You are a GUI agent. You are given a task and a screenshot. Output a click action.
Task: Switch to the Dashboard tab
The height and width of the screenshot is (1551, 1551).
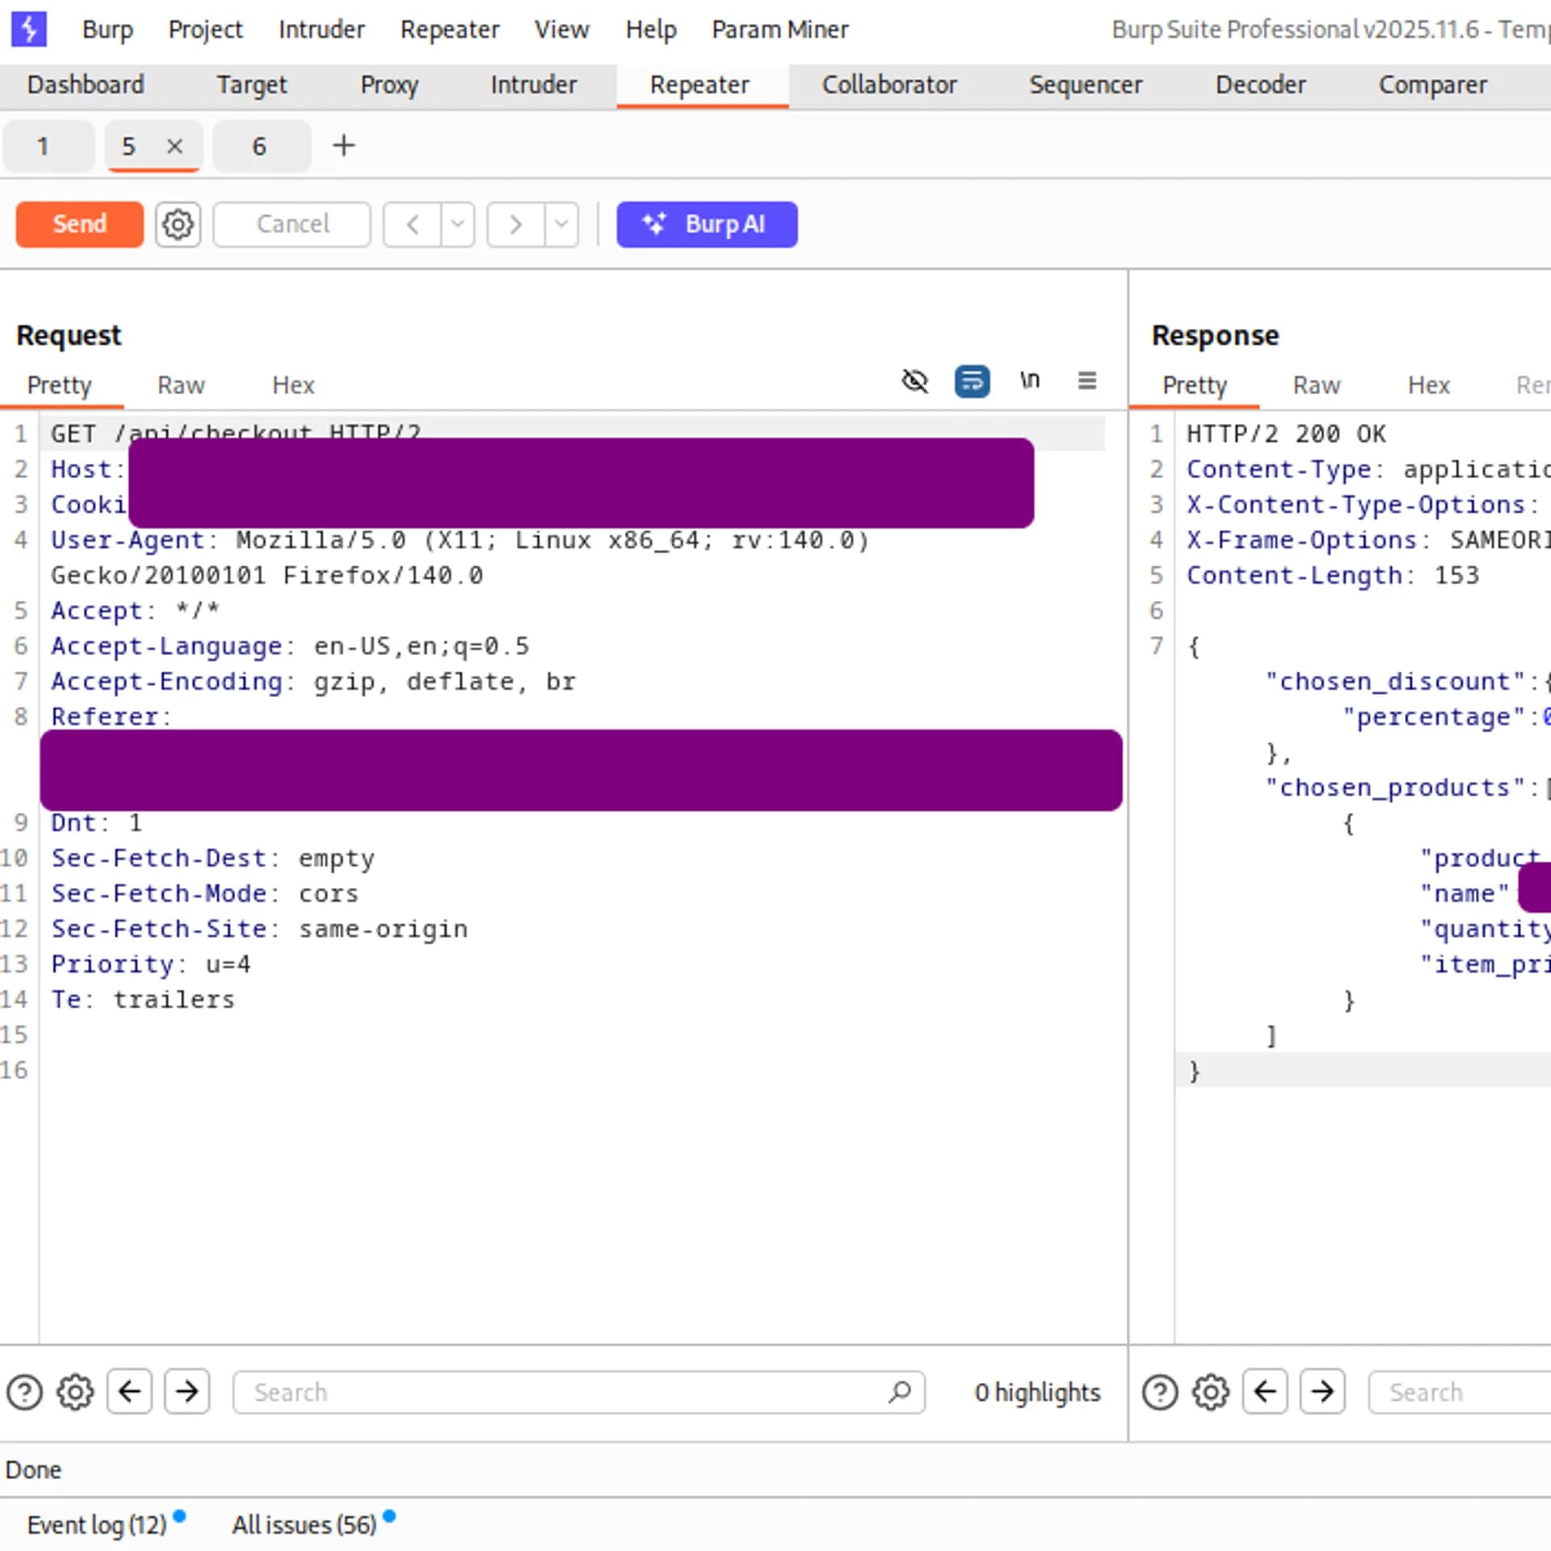pyautogui.click(x=86, y=85)
